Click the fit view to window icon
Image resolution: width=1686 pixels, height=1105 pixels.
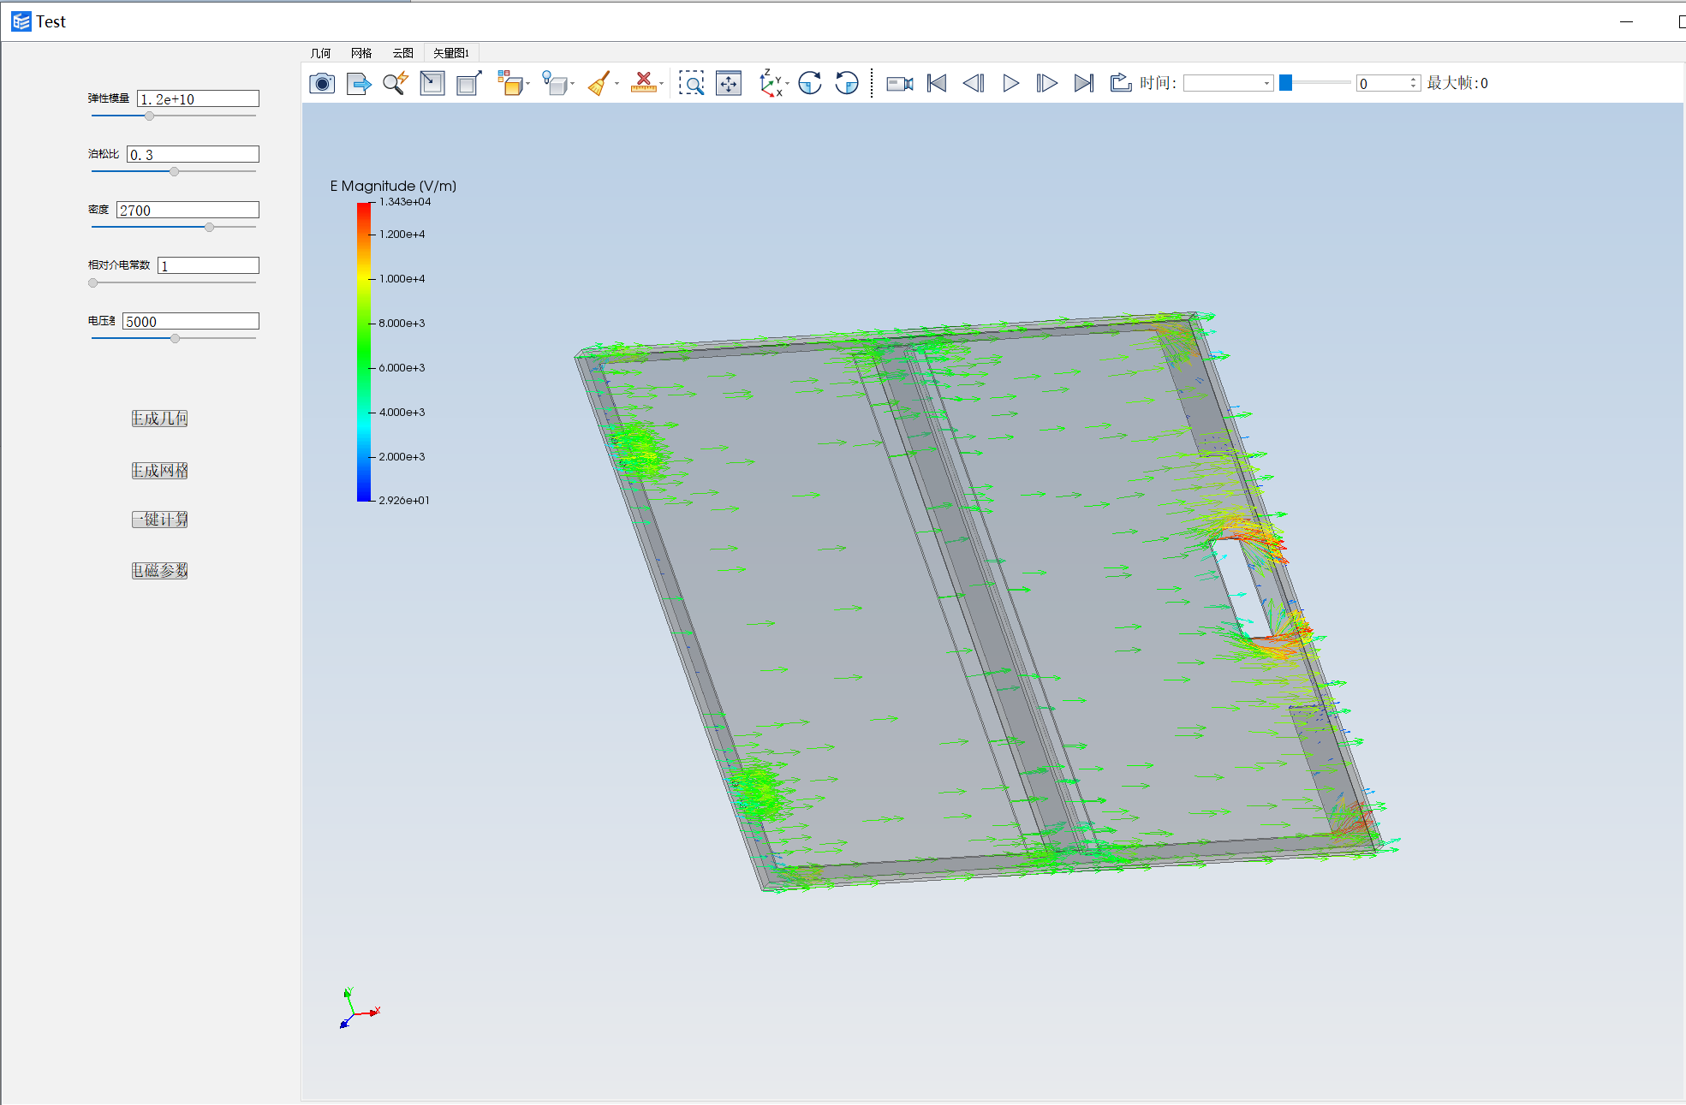coord(729,83)
